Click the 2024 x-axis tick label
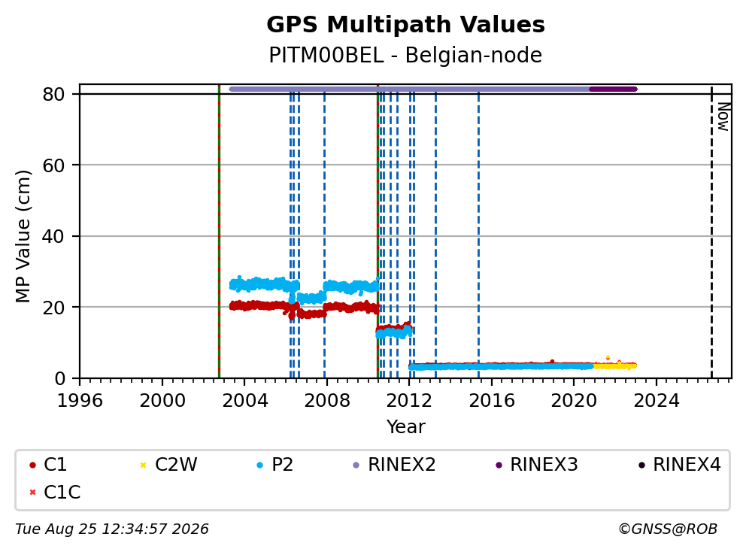 click(656, 401)
